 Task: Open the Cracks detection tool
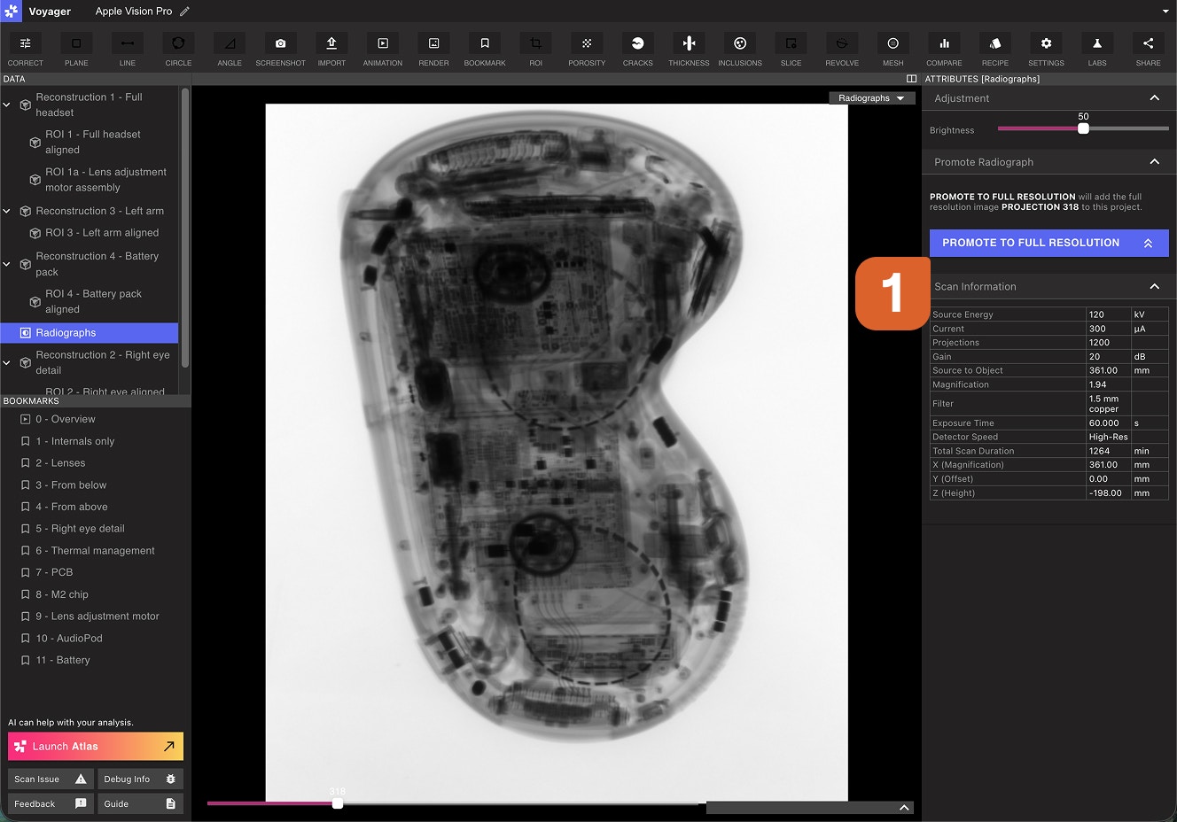637,44
